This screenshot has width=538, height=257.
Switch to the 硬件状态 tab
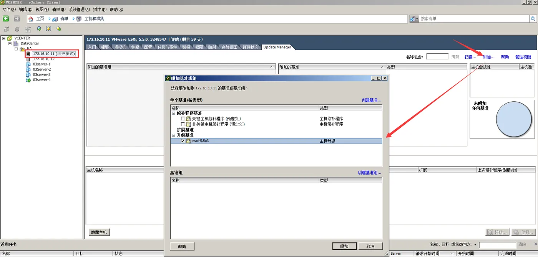pos(251,47)
